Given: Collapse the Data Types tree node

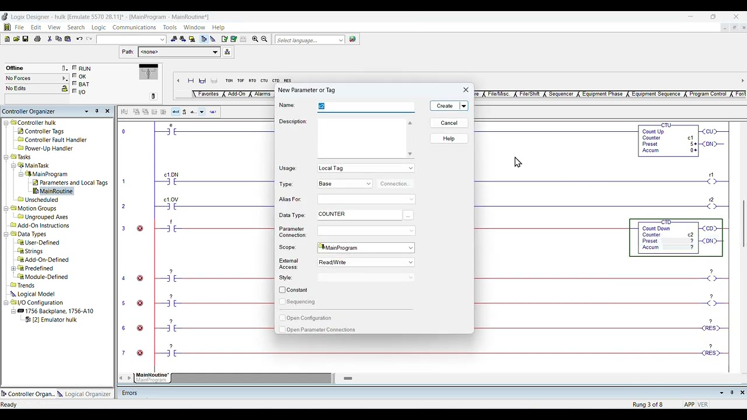Looking at the screenshot, I should pyautogui.click(x=6, y=234).
